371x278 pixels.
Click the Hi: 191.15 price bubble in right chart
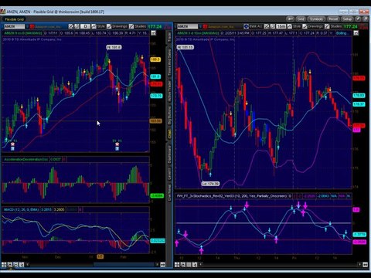tap(185, 47)
